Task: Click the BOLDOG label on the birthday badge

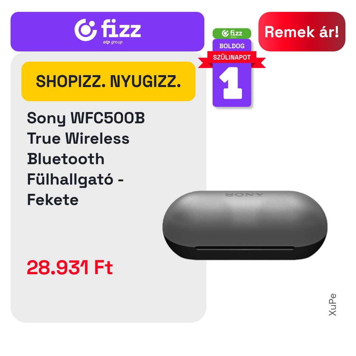Action: tap(232, 46)
